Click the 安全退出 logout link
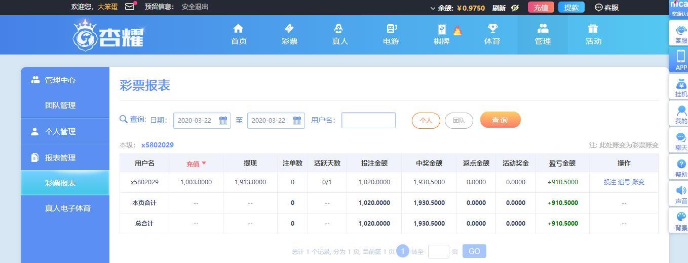 [x=195, y=7]
